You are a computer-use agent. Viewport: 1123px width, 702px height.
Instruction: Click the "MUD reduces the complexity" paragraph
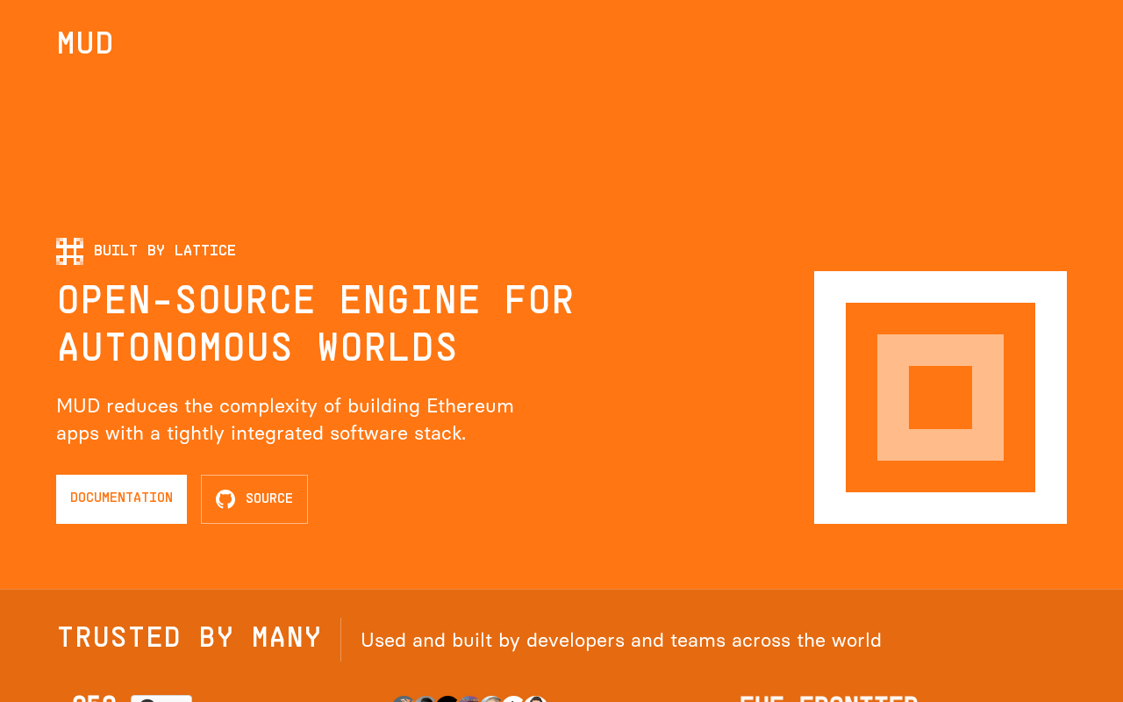pos(285,419)
